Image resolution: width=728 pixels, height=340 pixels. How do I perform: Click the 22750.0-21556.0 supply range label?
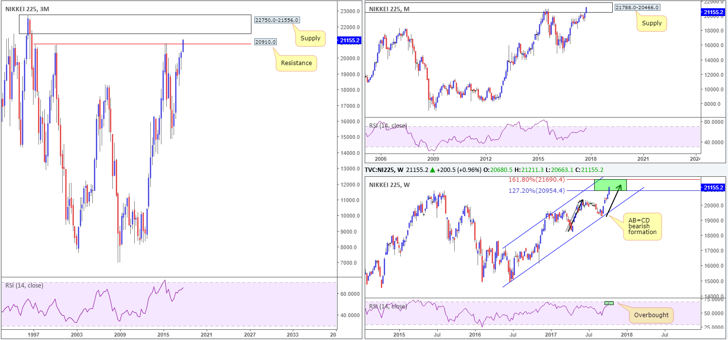[277, 20]
